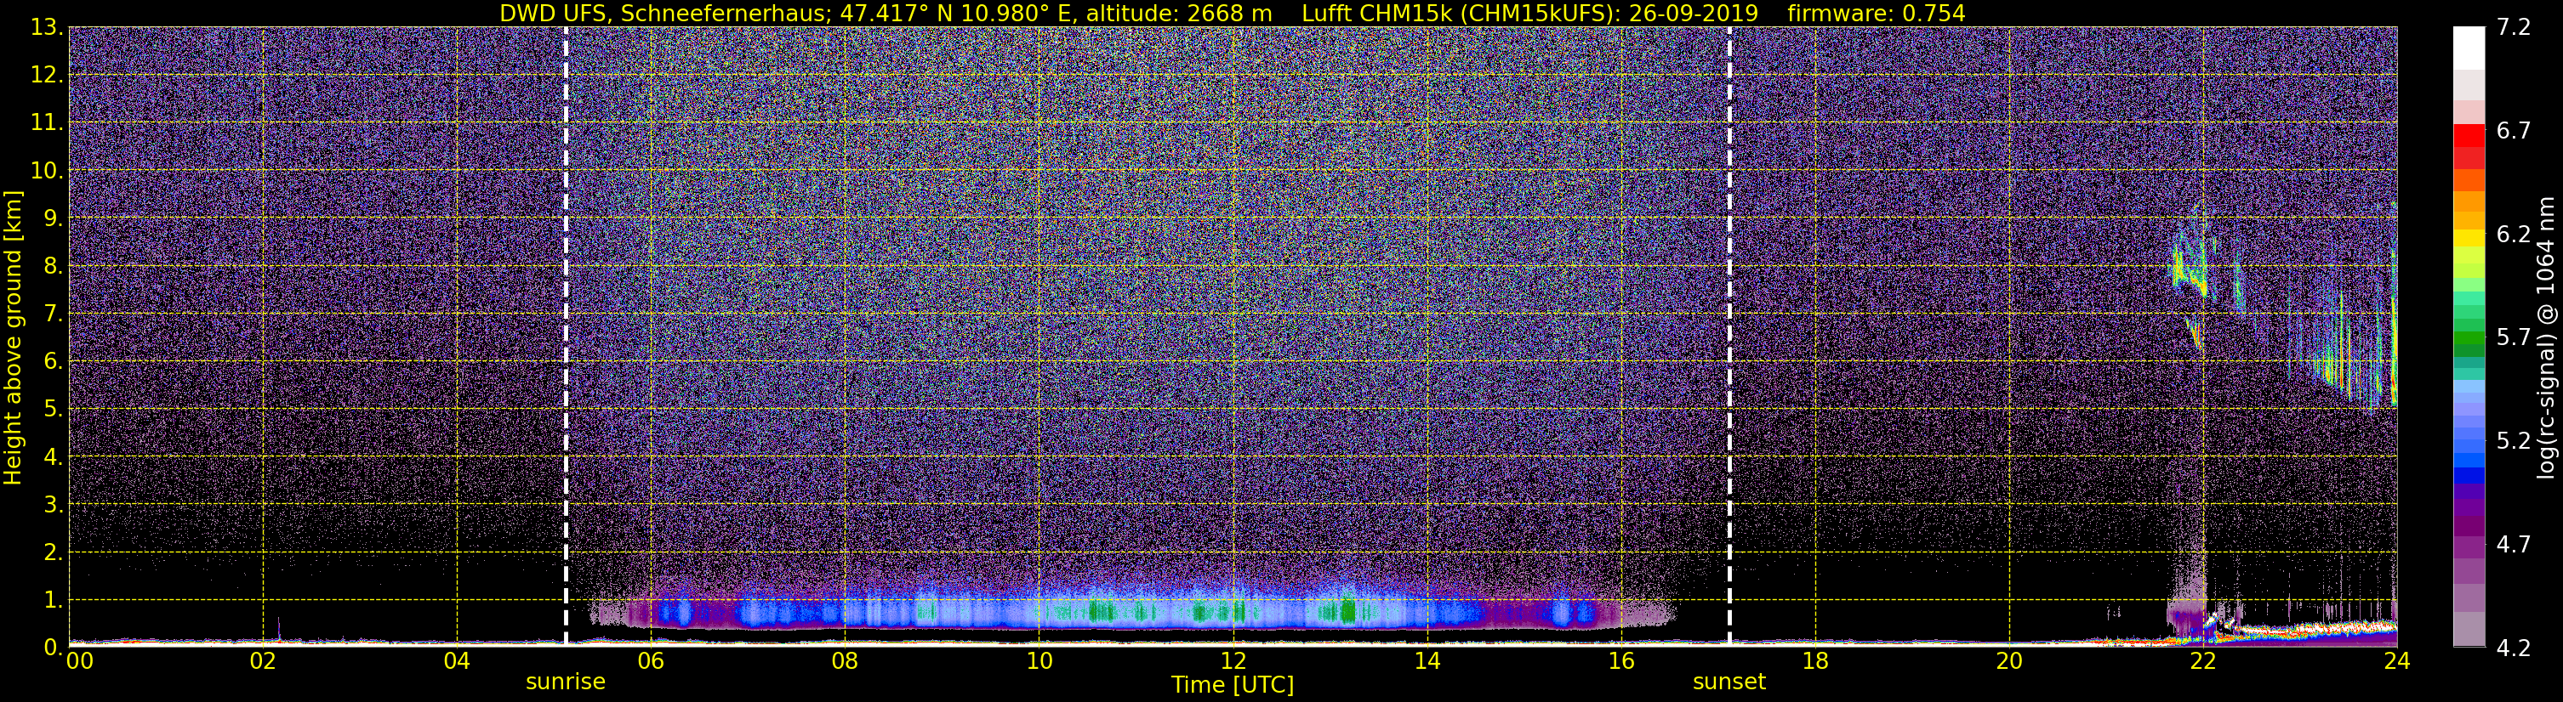2563x702 pixels.
Task: Click the "7.2" colorbar tick label
Action: click(2514, 28)
